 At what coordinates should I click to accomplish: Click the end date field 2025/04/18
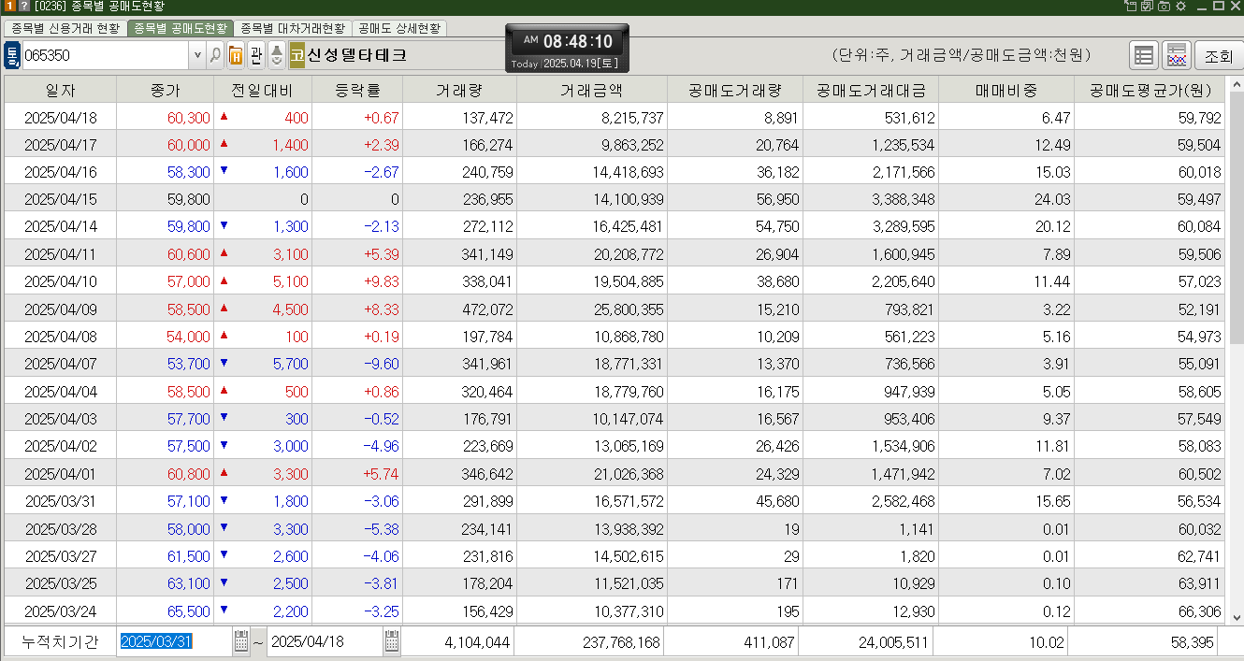click(325, 642)
